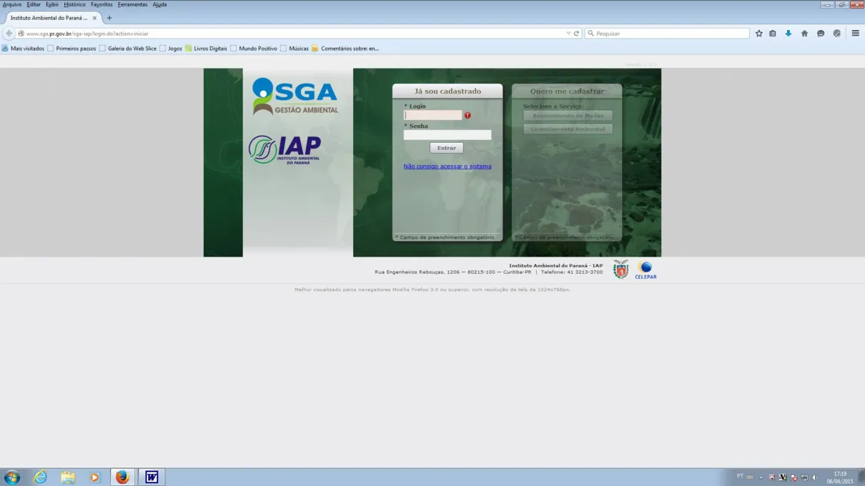Show hidden tray icons arrow
Viewport: 865px width, 486px height.
click(761, 477)
